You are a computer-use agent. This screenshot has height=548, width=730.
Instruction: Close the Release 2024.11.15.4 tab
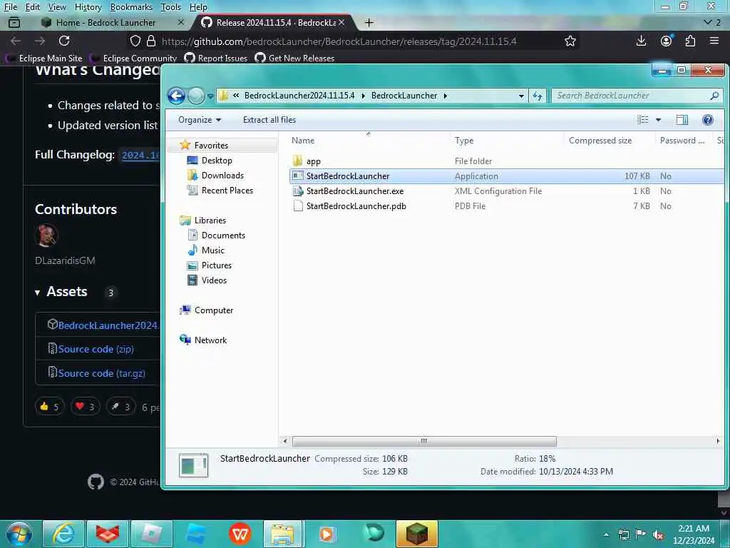point(341,22)
